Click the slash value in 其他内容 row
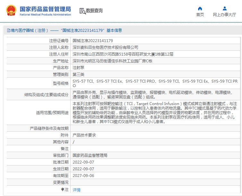This screenshot has width=242, height=196. click(73, 142)
